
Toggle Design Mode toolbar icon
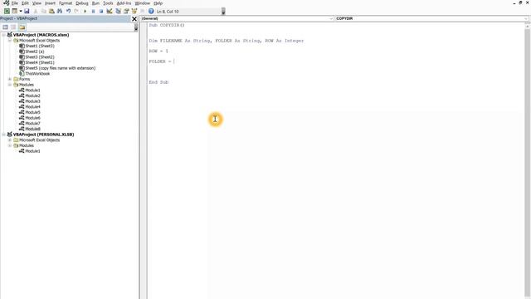pos(110,11)
